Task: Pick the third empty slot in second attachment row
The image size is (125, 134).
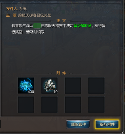Action: click(x=73, y=105)
